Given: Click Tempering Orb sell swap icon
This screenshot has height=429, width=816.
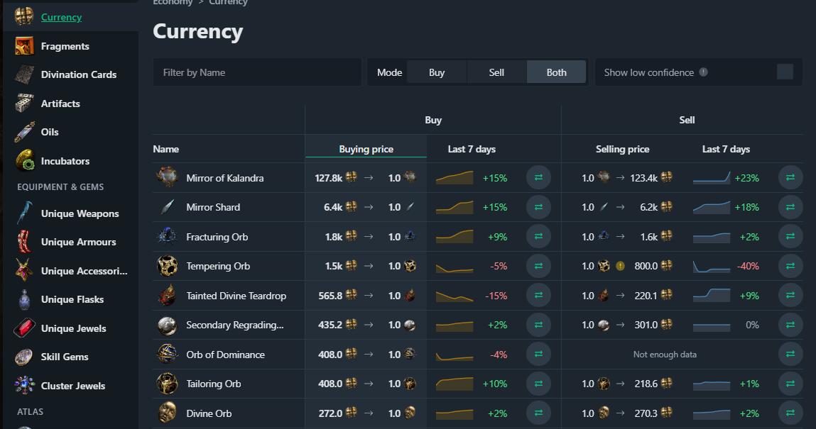Looking at the screenshot, I should tap(790, 266).
